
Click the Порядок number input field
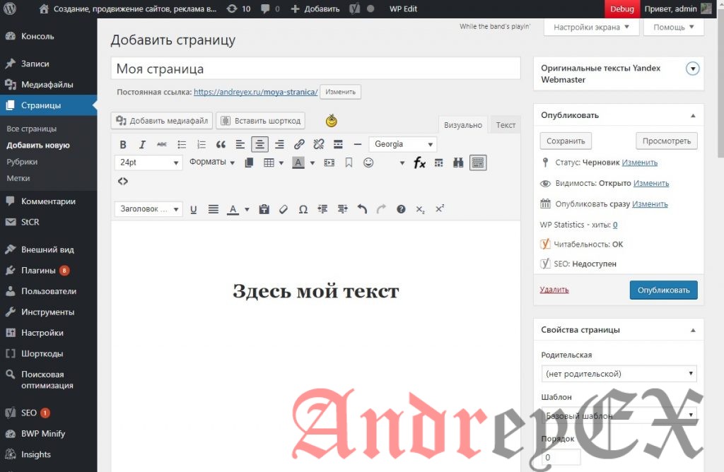pos(561,457)
